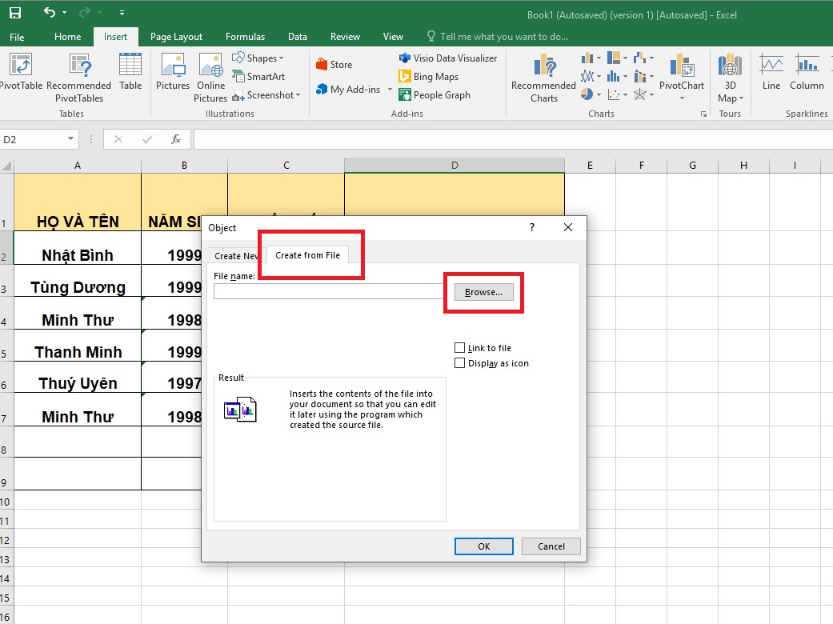This screenshot has width=833, height=624.
Task: Click inside the formula bar
Action: coord(513,139)
